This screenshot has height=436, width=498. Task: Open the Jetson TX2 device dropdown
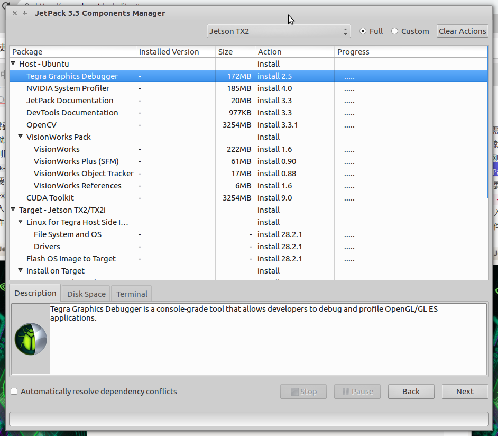(x=279, y=31)
